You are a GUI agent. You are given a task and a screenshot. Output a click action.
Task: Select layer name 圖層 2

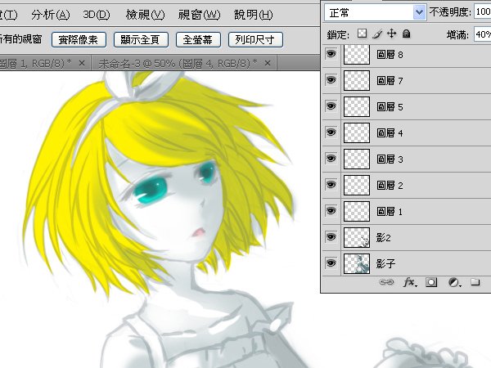390,186
